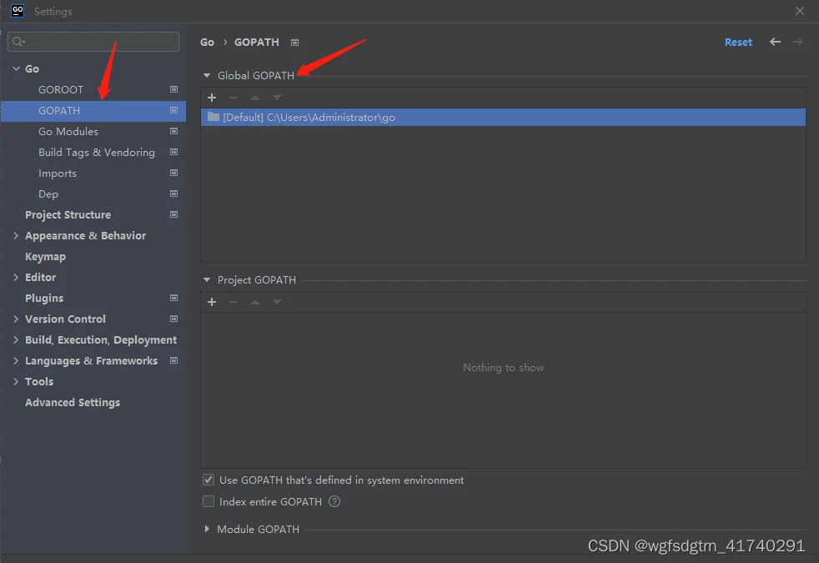819x563 pixels.
Task: Click project-level icon on Imports row
Action: click(174, 173)
